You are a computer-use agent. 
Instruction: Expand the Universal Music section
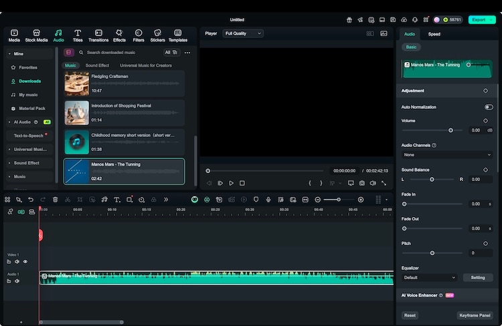pos(9,149)
